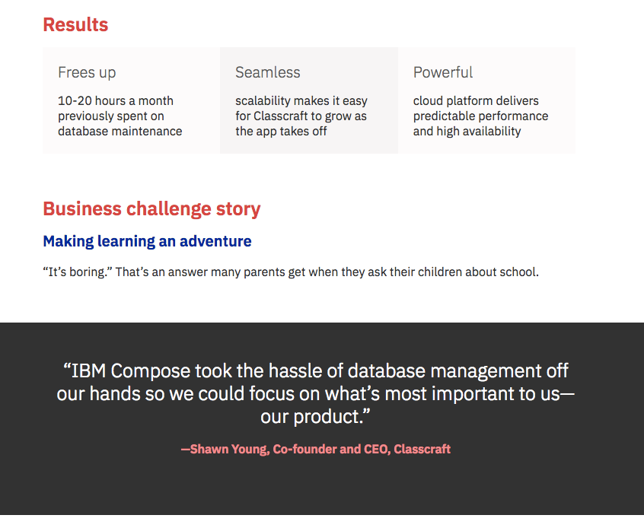Image resolution: width=644 pixels, height=531 pixels.
Task: Click the 10-20 hours a month text
Action: pos(116,100)
